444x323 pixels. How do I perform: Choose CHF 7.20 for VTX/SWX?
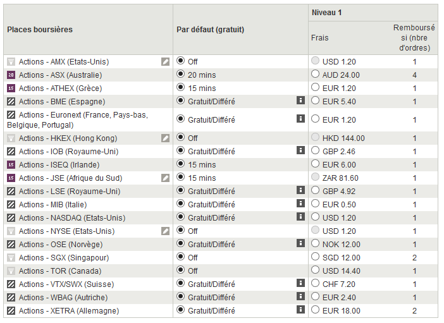click(316, 284)
